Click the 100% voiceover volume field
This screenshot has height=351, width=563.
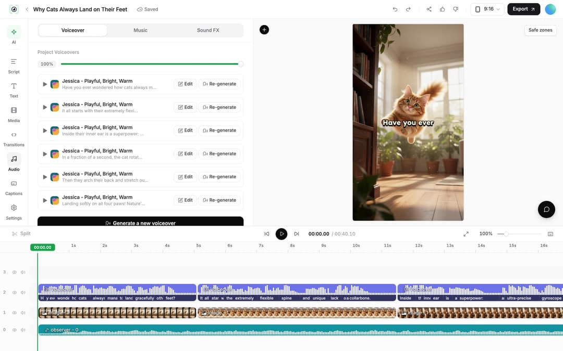[x=47, y=64]
